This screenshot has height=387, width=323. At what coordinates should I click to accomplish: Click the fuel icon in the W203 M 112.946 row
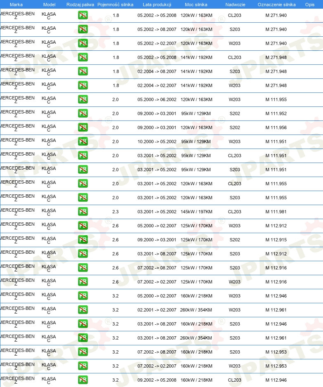tap(83, 296)
